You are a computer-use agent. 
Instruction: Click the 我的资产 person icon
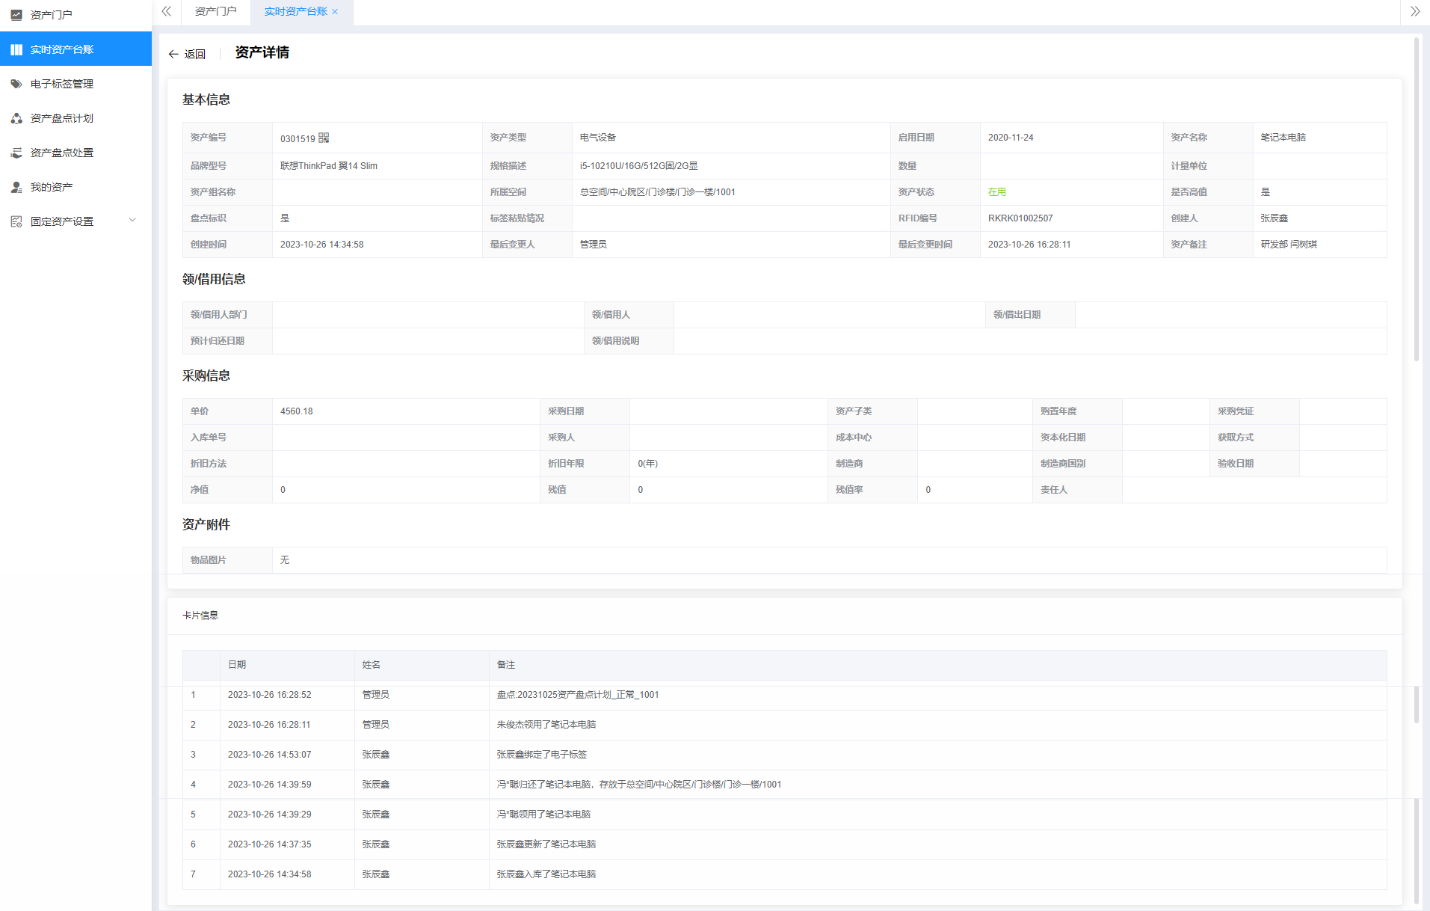pyautogui.click(x=16, y=187)
